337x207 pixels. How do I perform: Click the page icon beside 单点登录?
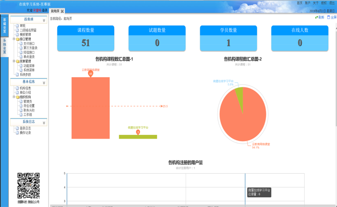point(21,57)
